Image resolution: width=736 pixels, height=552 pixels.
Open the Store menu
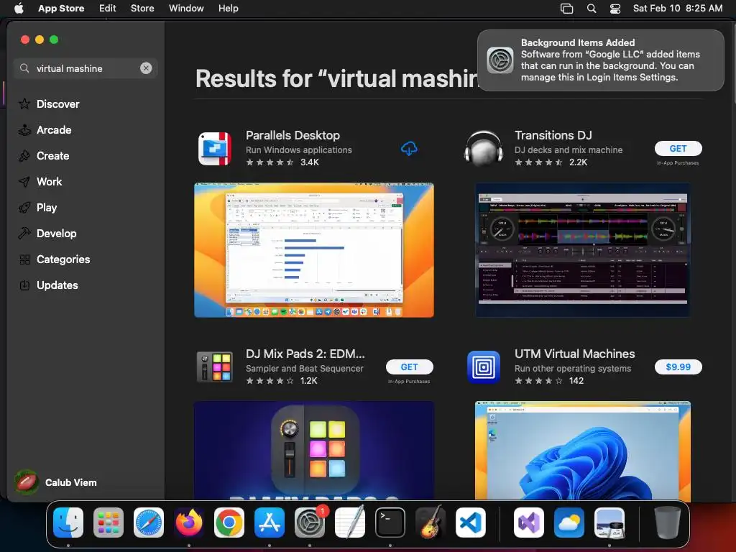[142, 9]
